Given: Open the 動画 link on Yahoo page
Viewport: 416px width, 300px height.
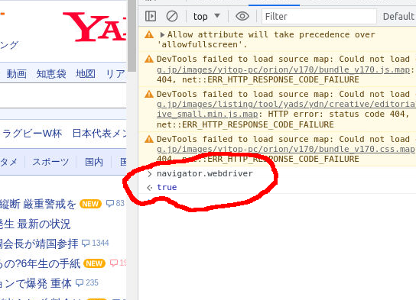Looking at the screenshot, I should coord(17,73).
